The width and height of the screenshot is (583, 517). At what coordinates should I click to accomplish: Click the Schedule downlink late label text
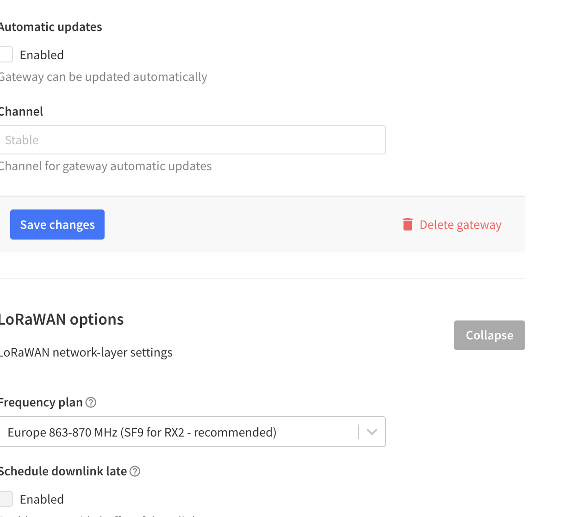(x=63, y=471)
